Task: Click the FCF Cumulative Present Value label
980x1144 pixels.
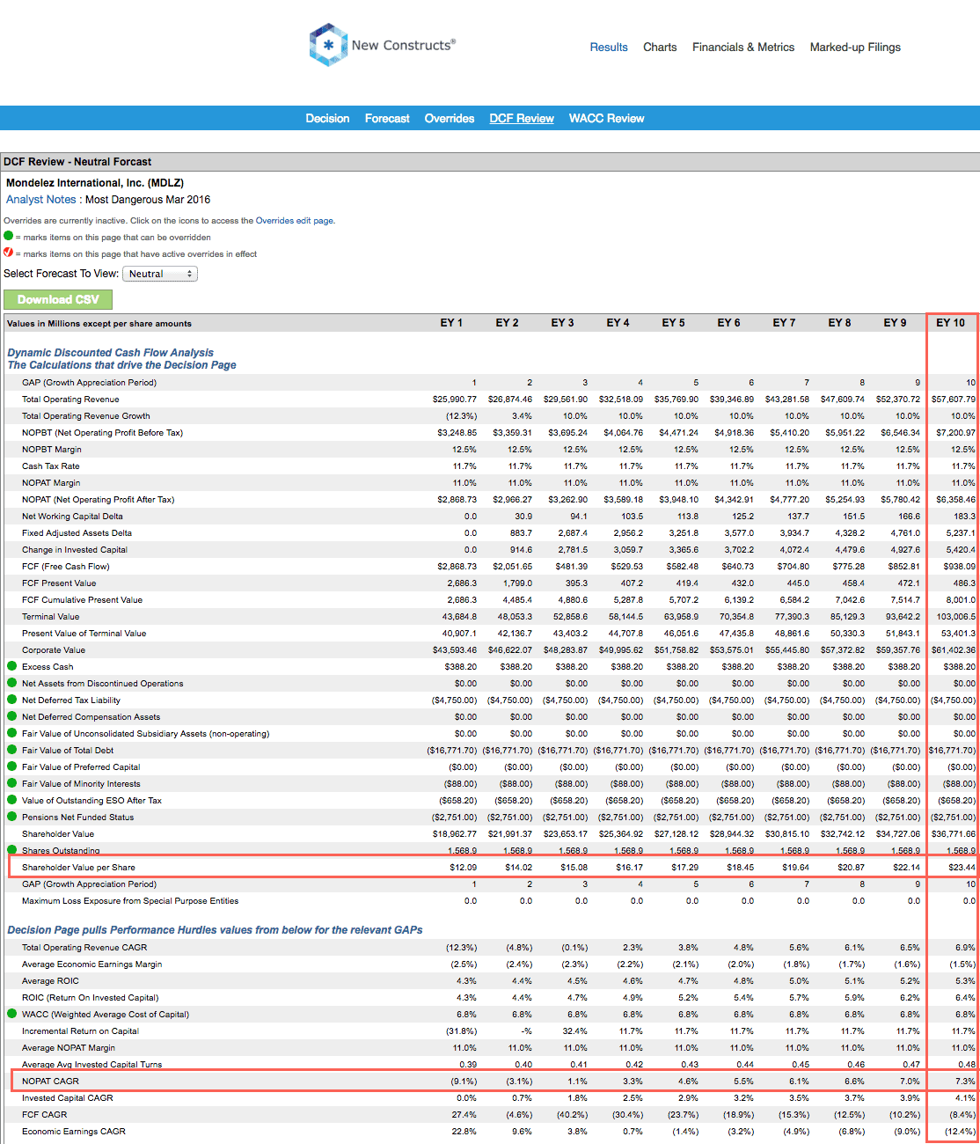Action: tap(82, 600)
